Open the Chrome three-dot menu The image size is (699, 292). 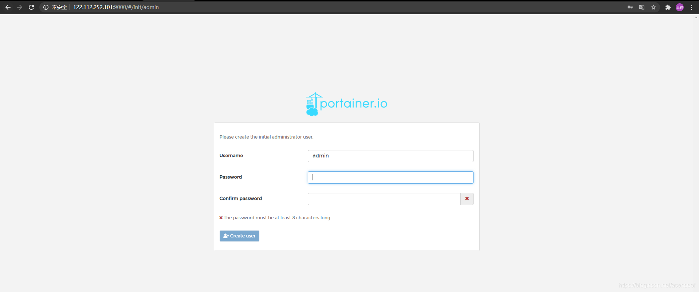point(691,7)
